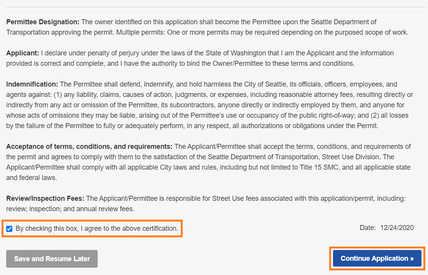This screenshot has height=275, width=428.
Task: Click the 'Date:' label
Action: coord(368,228)
